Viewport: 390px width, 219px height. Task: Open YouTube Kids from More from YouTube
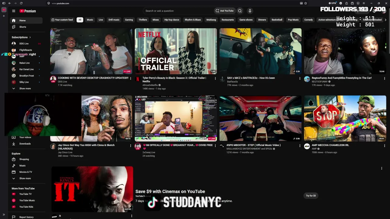(26, 207)
